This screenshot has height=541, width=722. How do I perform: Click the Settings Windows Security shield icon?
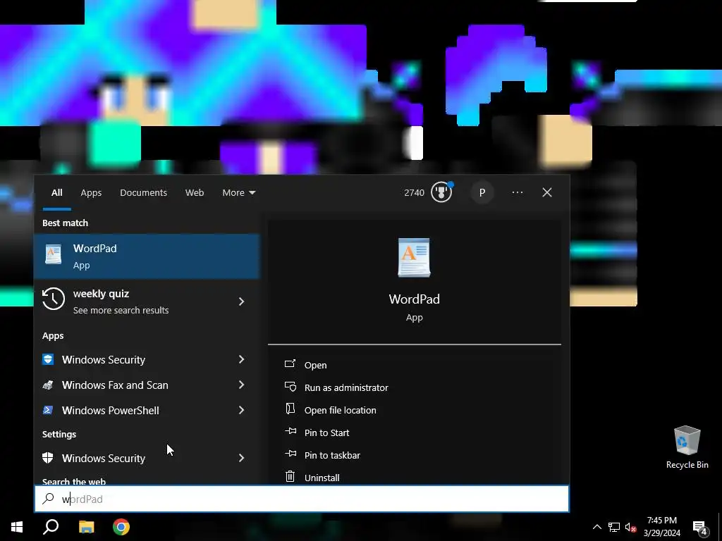point(48,458)
